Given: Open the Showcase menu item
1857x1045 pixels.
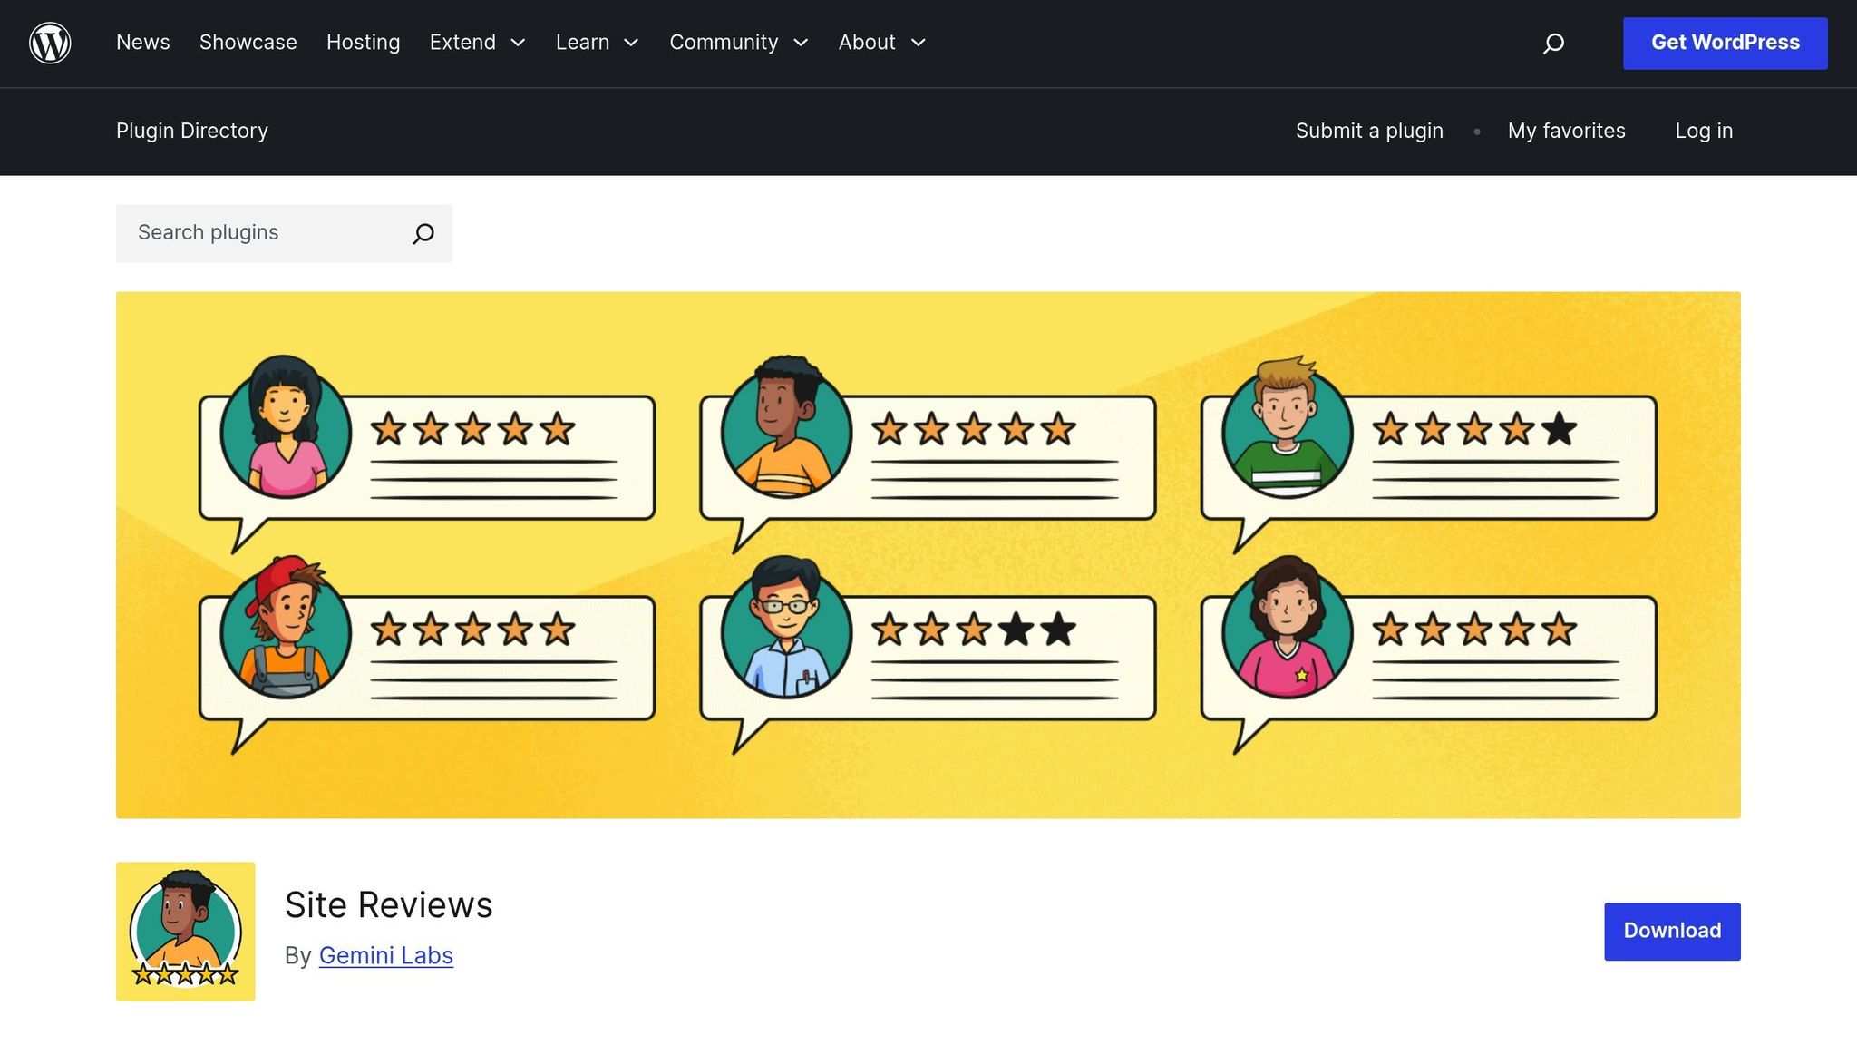Looking at the screenshot, I should point(248,43).
